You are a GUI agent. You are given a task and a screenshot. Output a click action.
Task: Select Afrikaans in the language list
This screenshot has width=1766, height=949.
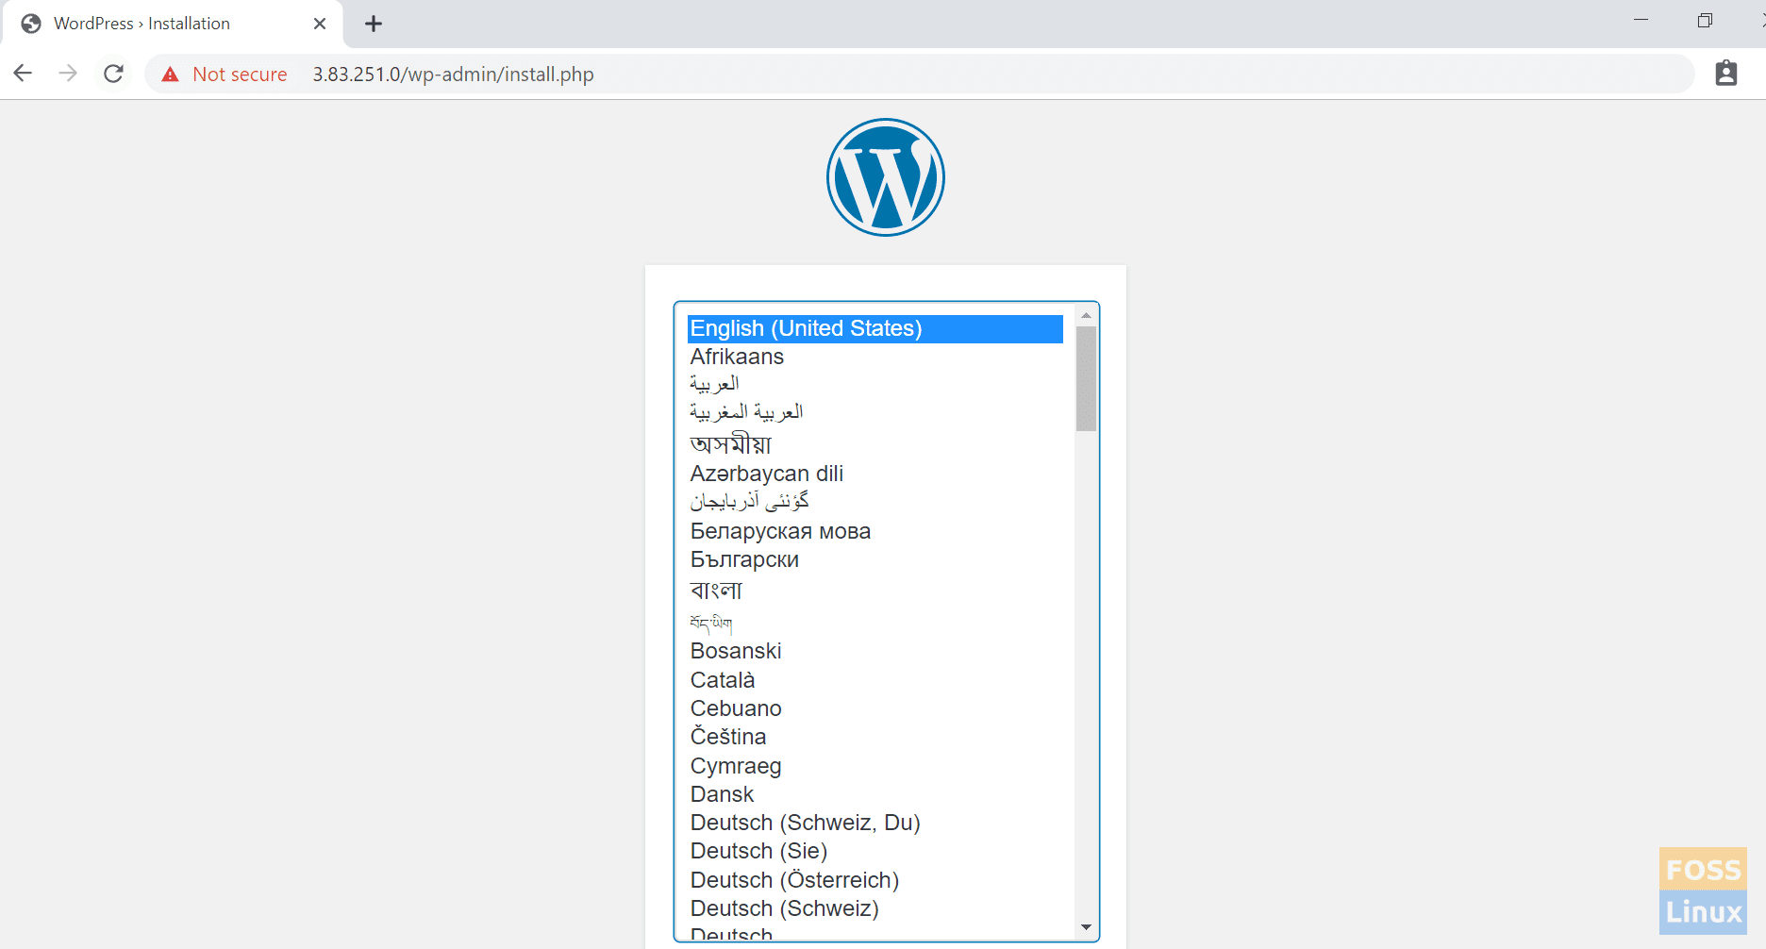pos(875,357)
